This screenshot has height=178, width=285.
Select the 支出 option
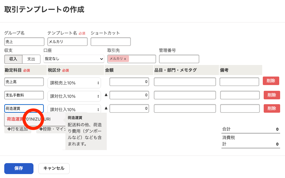(32, 59)
